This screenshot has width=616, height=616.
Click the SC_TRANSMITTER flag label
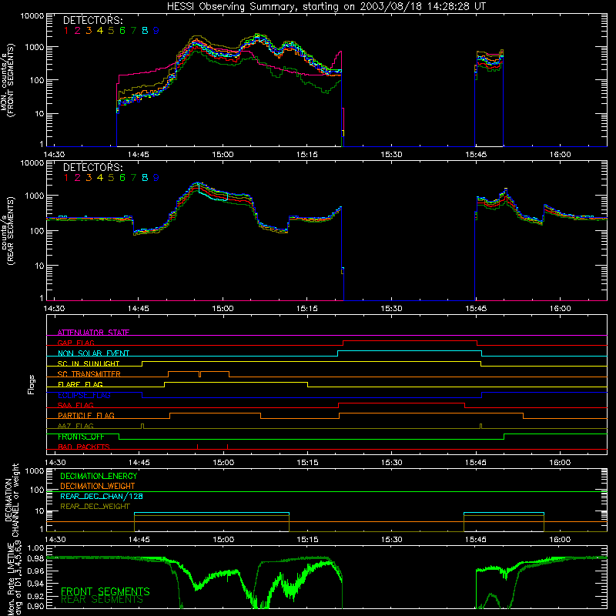[x=89, y=373]
